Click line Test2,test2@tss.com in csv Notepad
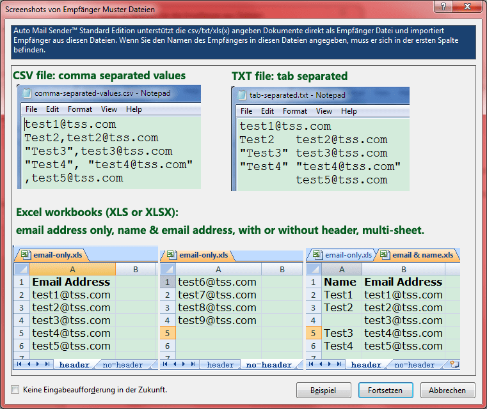 [x=92, y=137]
